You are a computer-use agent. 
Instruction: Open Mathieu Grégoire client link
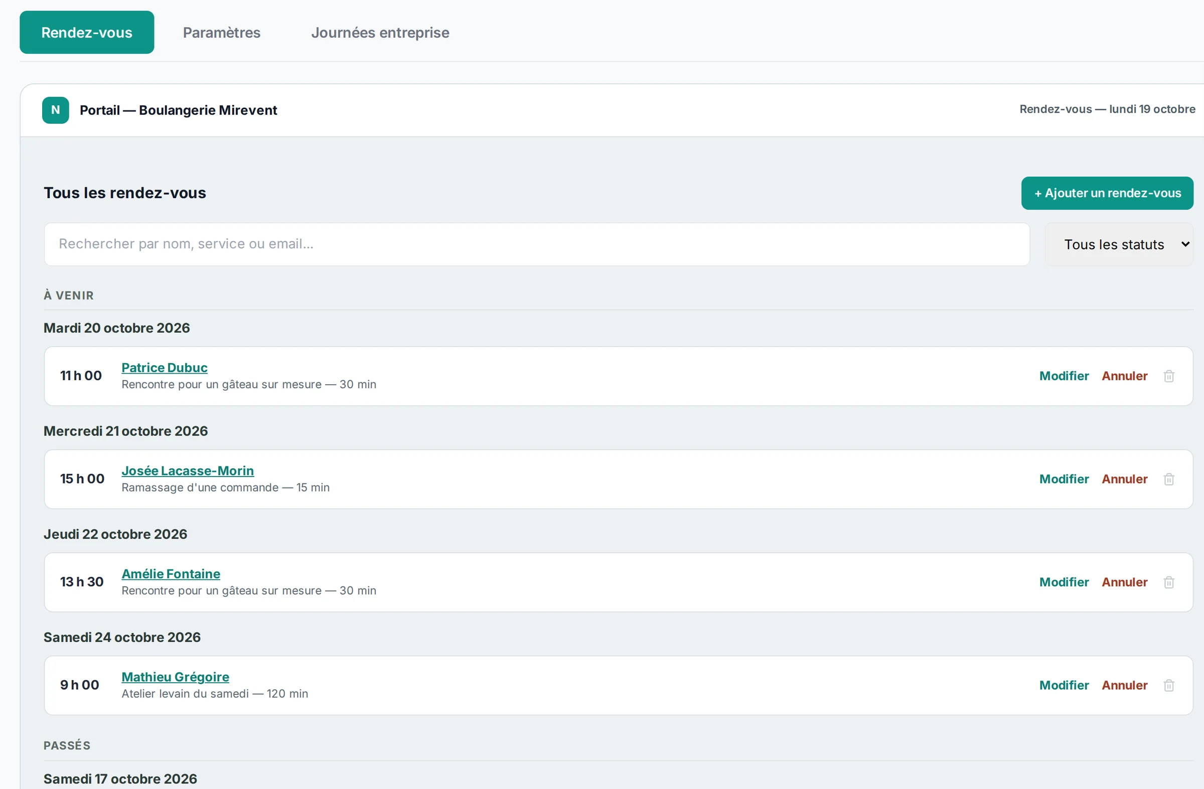[176, 677]
